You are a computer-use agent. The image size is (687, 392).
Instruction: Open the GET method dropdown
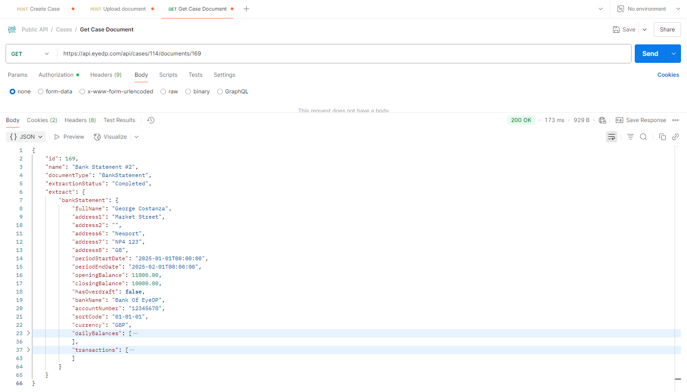(x=31, y=54)
